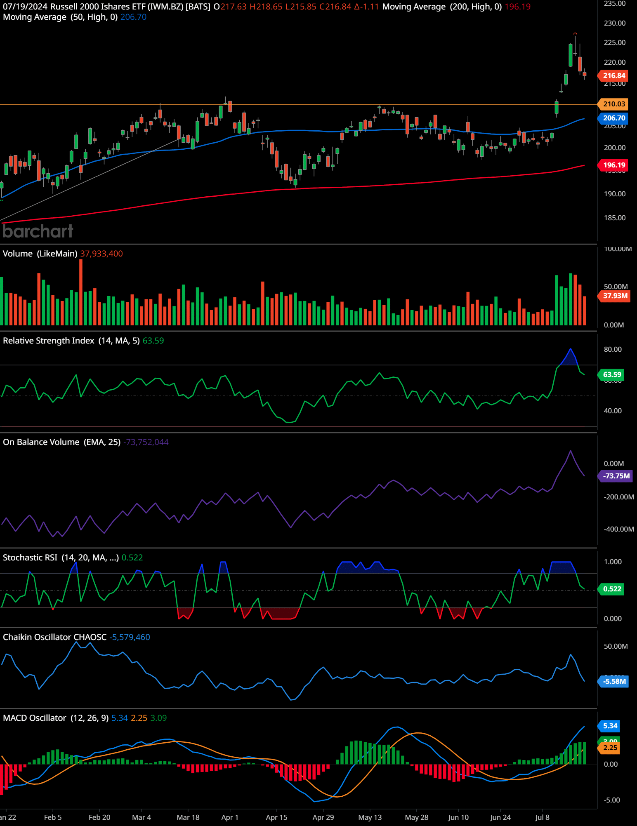Click the Jun 24 date axis label
The width and height of the screenshot is (637, 826).
(500, 817)
